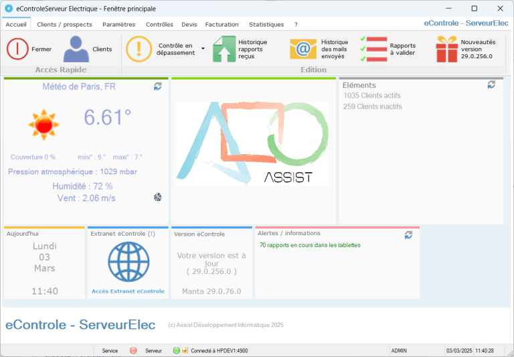Open the Clients / prospects tab
The image size is (514, 357).
coord(64,24)
